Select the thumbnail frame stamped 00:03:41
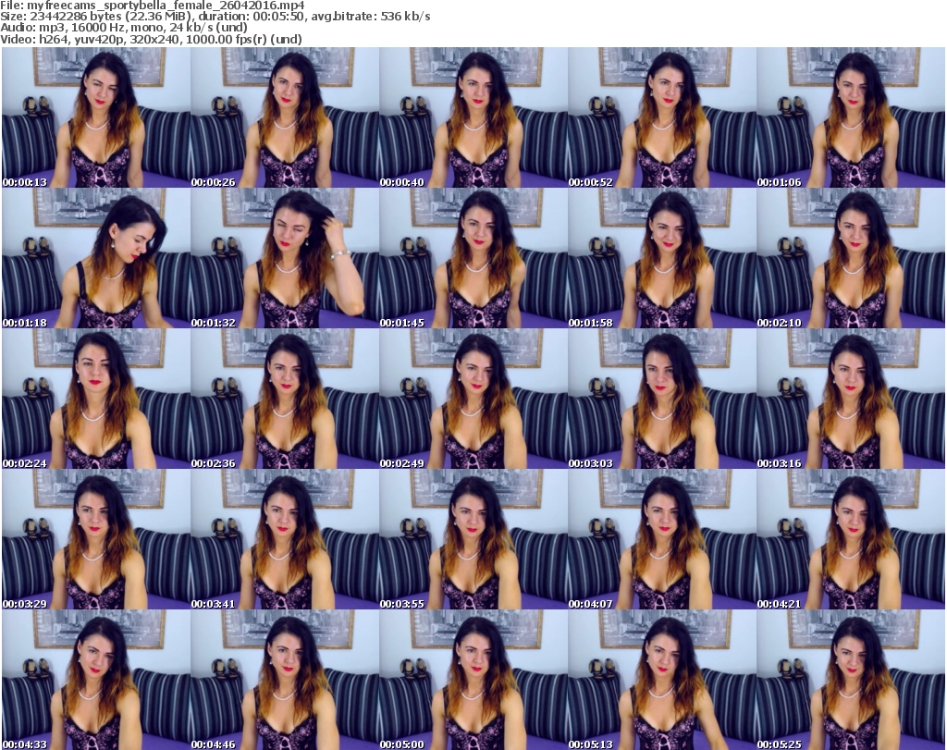 (x=285, y=539)
